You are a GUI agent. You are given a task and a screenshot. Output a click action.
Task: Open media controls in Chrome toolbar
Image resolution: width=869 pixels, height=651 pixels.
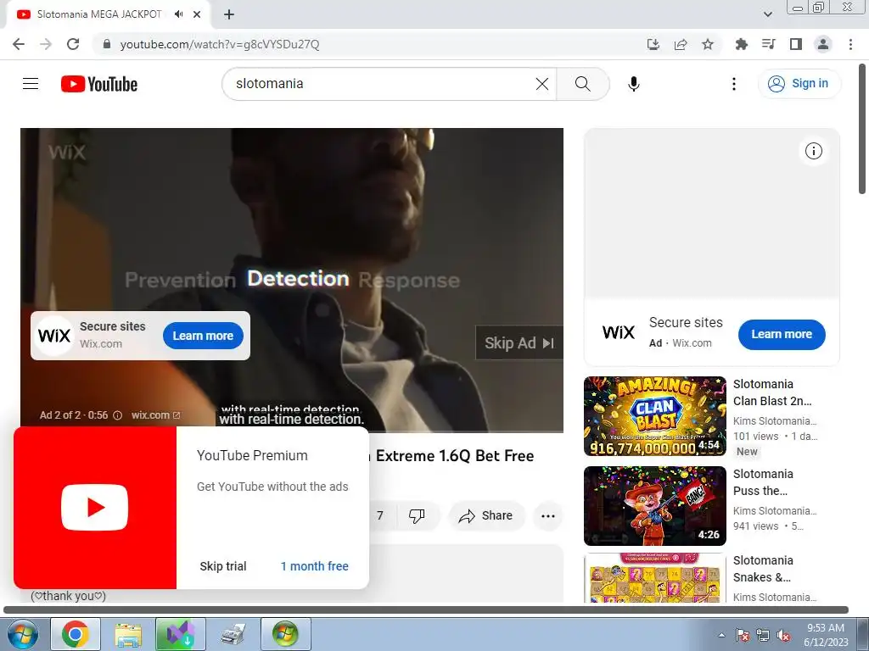(x=769, y=44)
